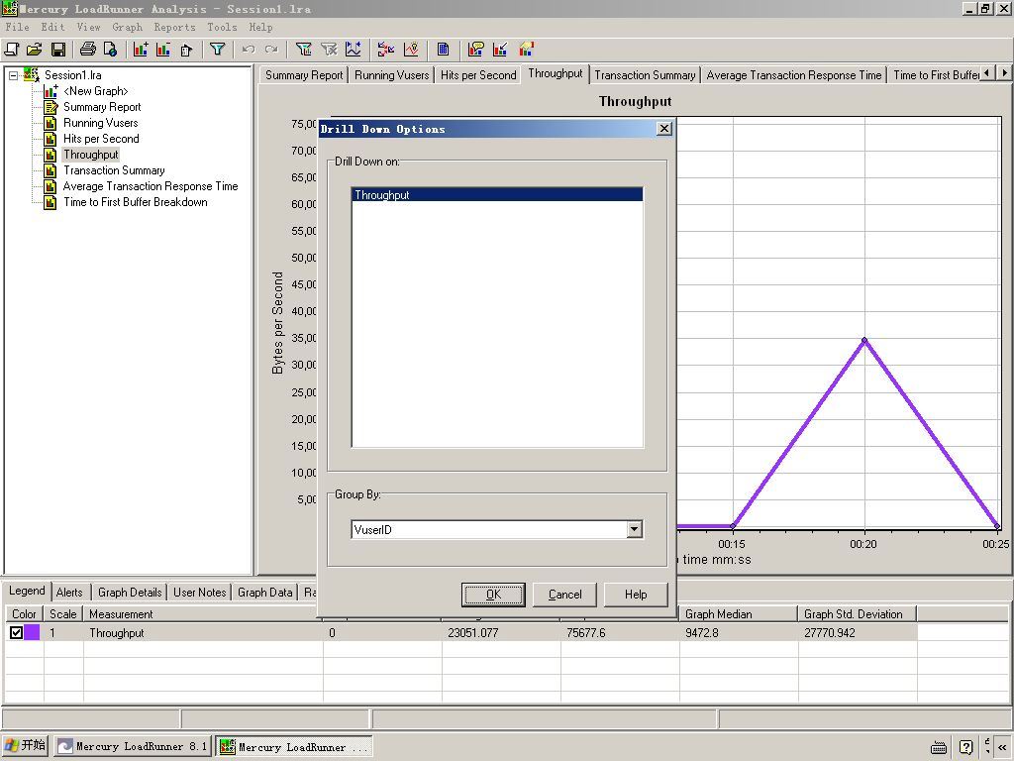The width and height of the screenshot is (1014, 761).
Task: Click the Undo arrow icon
Action: (x=249, y=50)
